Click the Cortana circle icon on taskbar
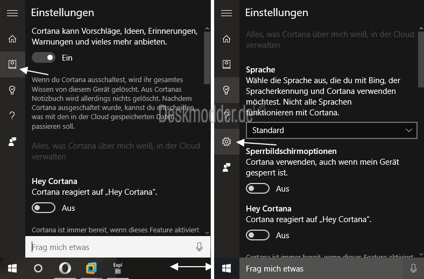The image size is (424, 279). click(38, 268)
